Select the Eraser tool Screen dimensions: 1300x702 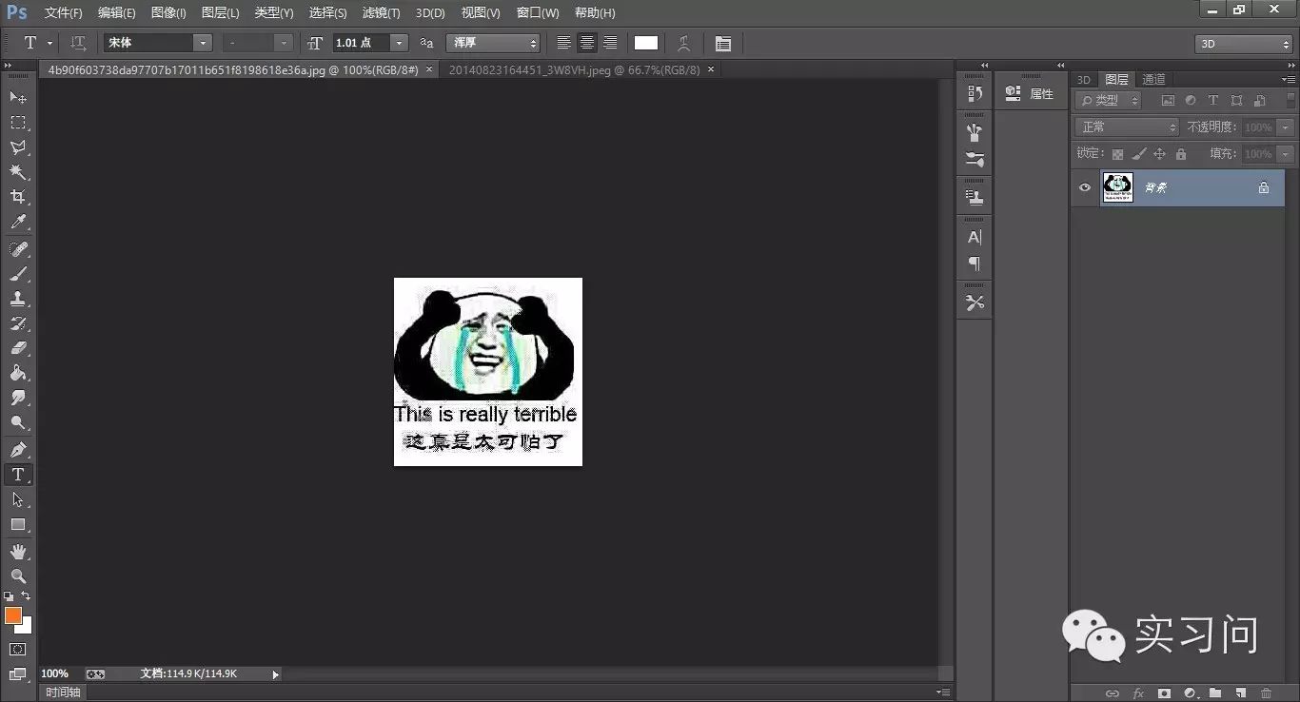point(18,348)
